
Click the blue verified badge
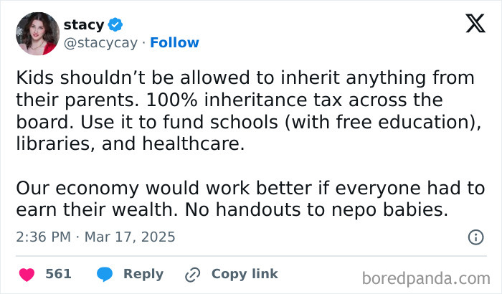[x=115, y=25]
